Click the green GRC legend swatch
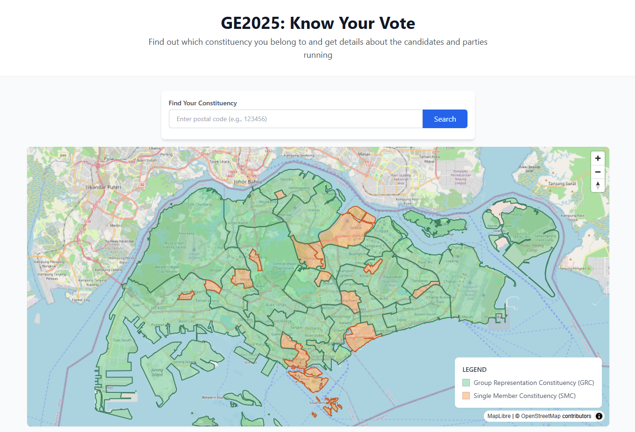This screenshot has height=432, width=635. tap(466, 383)
